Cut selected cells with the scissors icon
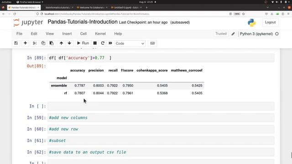Image resolution: width=292 pixels, height=164 pixels. tap(35, 43)
